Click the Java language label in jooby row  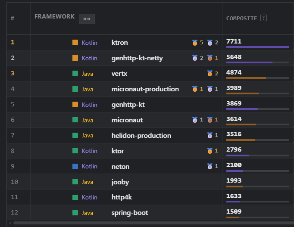(88, 182)
